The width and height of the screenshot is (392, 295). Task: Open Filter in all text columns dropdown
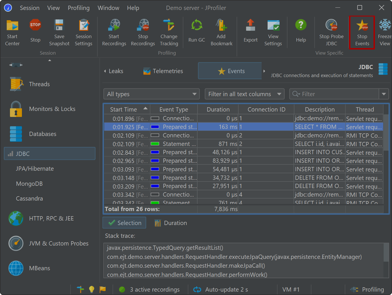pyautogui.click(x=245, y=94)
